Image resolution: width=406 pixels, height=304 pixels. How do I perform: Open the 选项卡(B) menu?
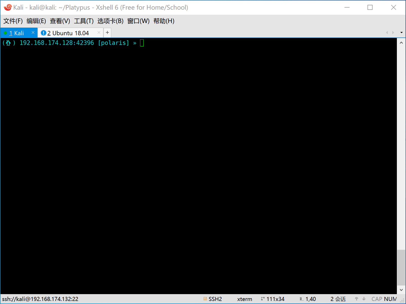110,21
